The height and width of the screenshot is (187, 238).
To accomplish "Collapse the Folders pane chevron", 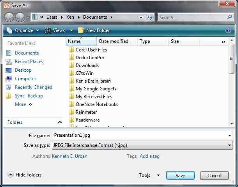I will tap(60, 122).
